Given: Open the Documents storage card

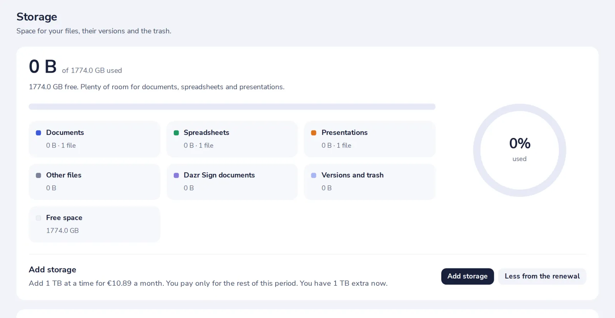Looking at the screenshot, I should (95, 139).
